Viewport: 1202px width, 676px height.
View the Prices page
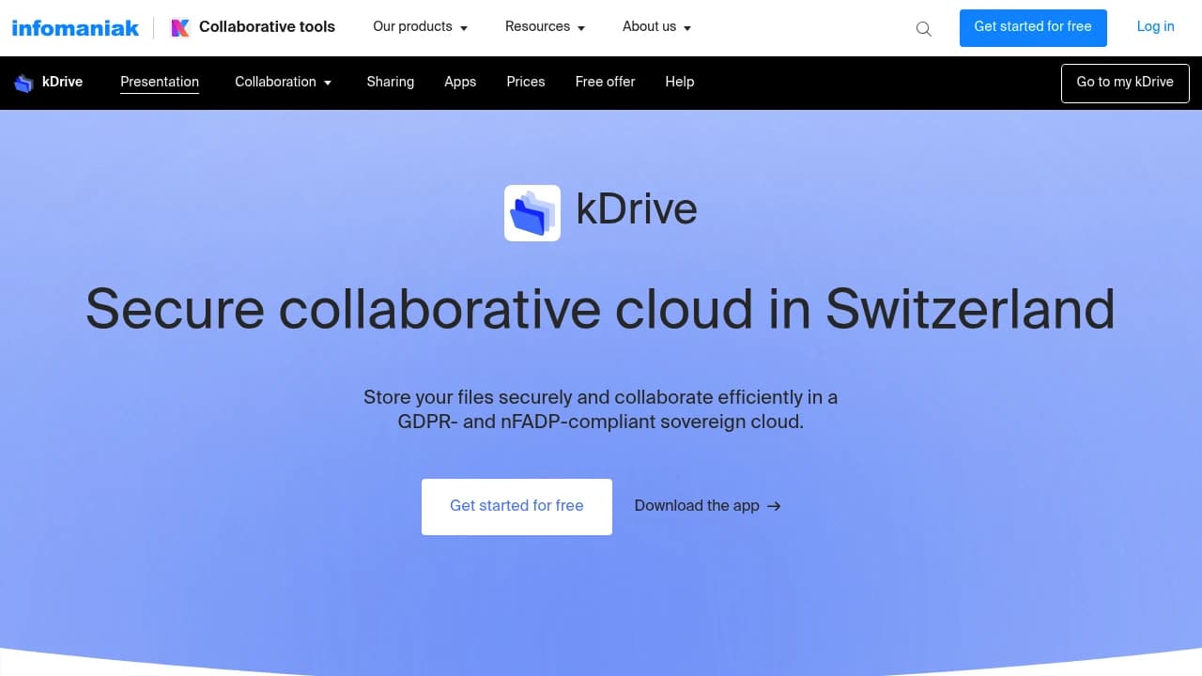point(526,82)
